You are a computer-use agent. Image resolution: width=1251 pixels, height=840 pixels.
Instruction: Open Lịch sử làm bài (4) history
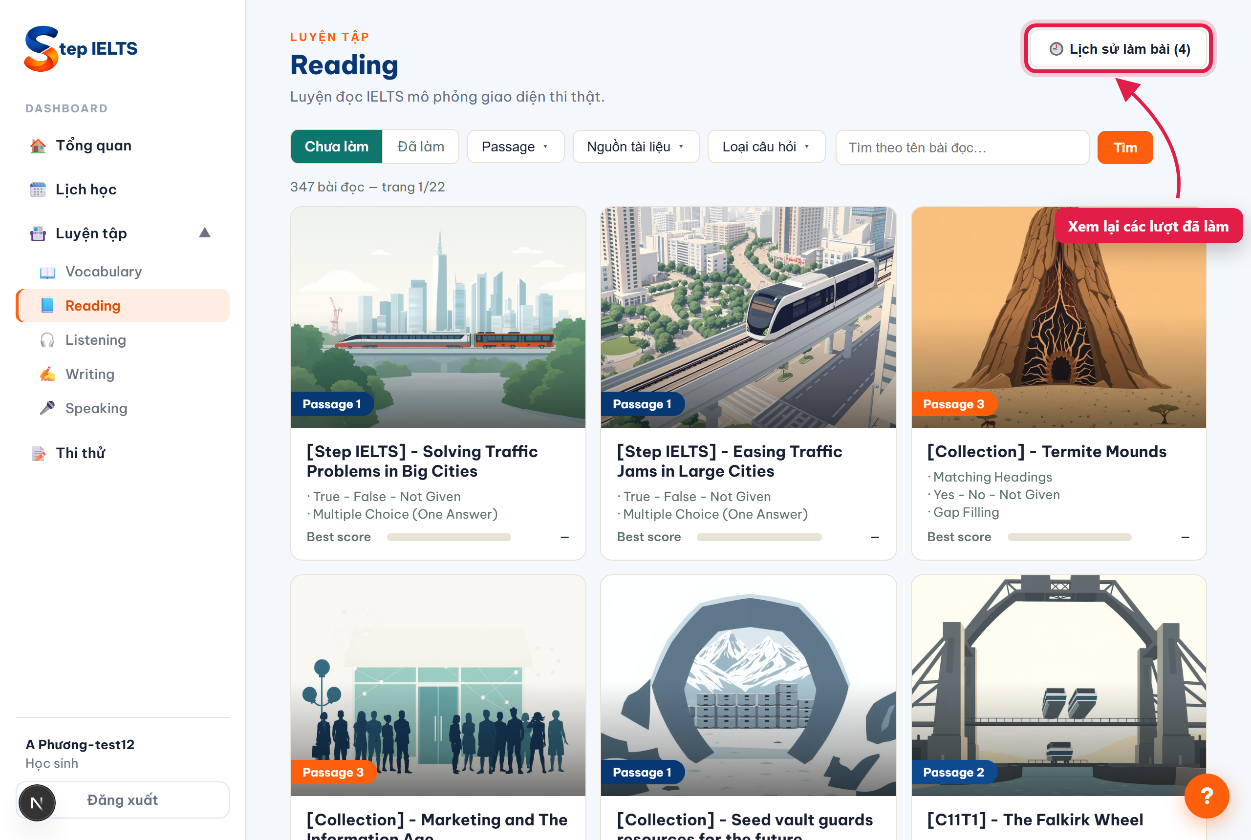point(1119,49)
